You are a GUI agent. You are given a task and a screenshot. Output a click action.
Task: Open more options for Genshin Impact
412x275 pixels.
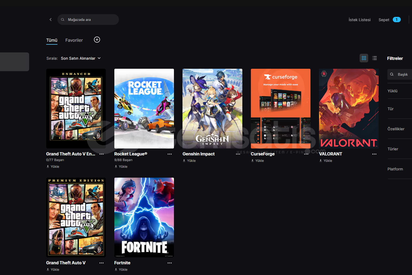click(238, 154)
